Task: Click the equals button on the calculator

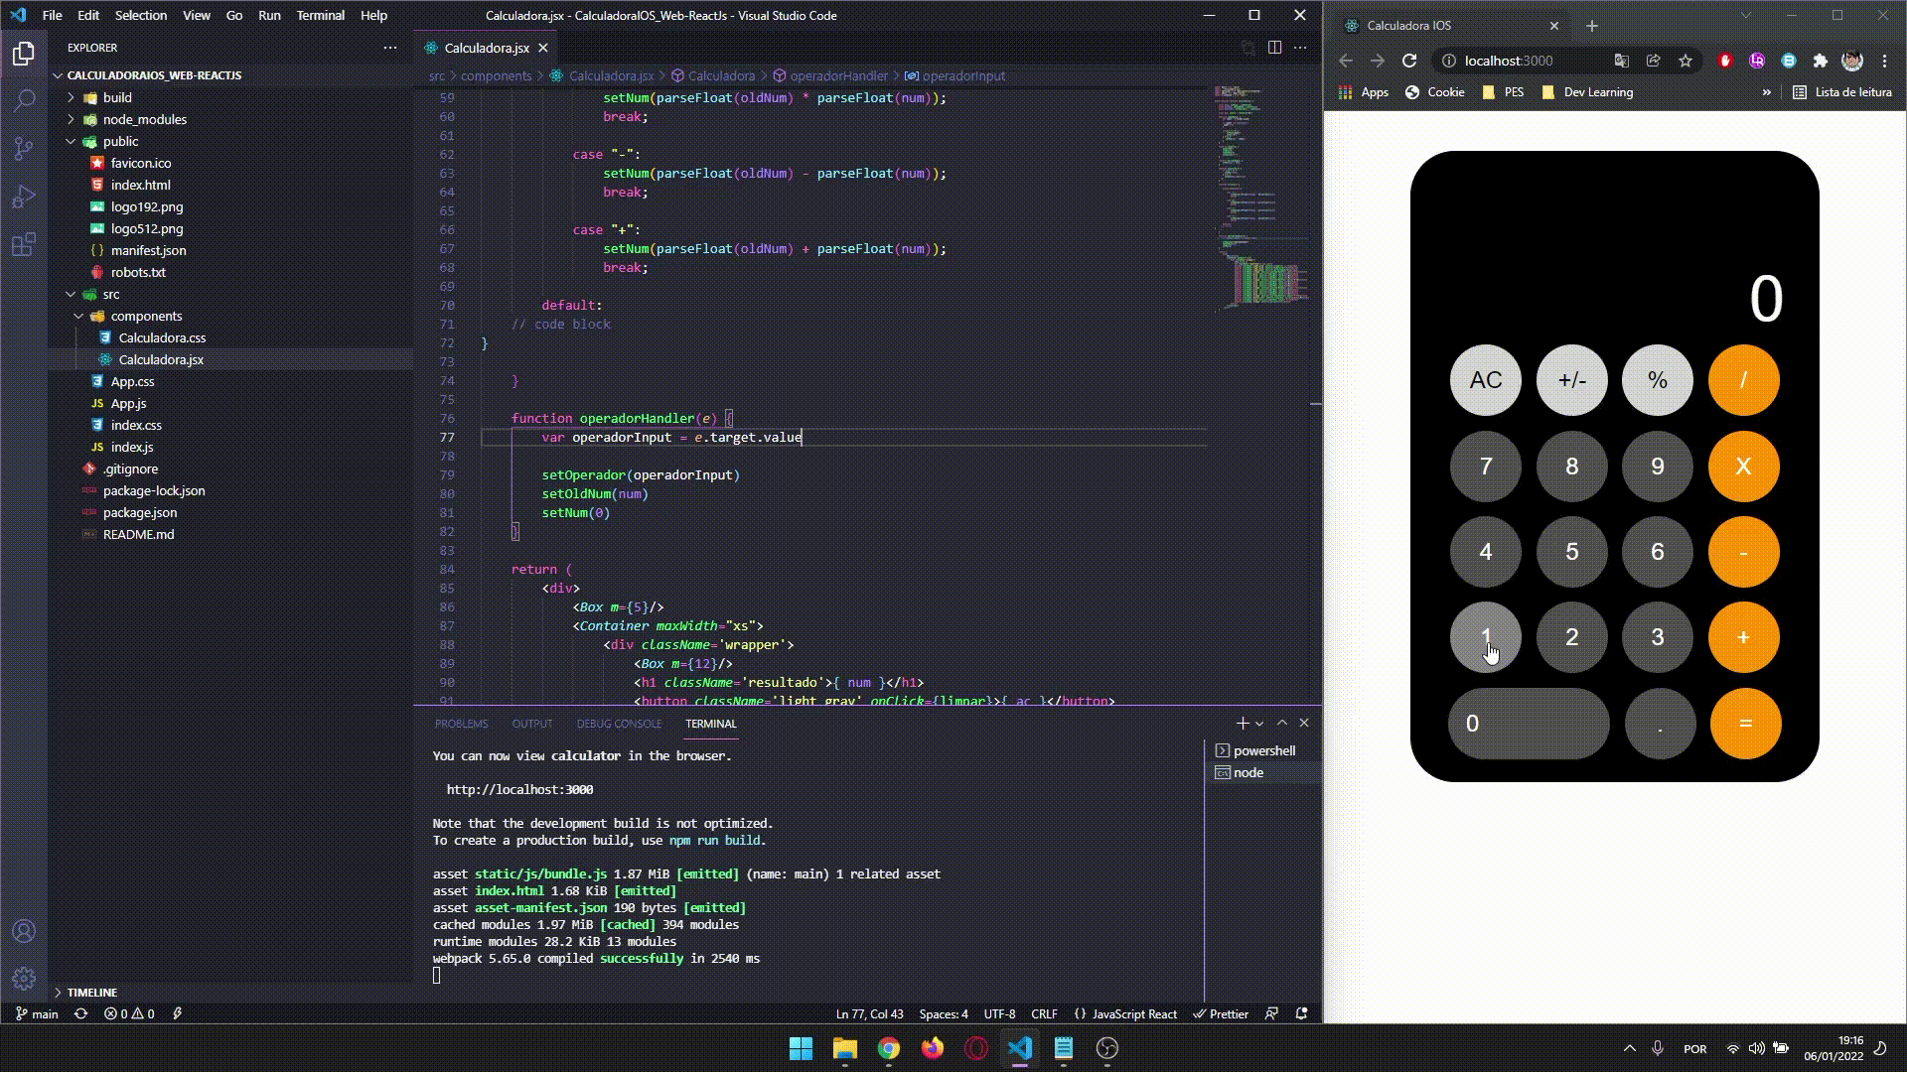Action: [1745, 724]
